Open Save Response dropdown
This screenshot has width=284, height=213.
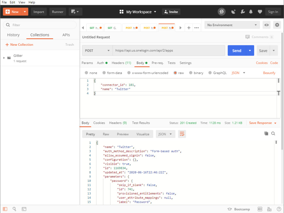tap(262, 123)
